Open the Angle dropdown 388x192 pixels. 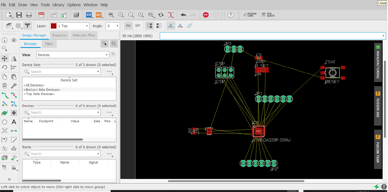pos(113,26)
